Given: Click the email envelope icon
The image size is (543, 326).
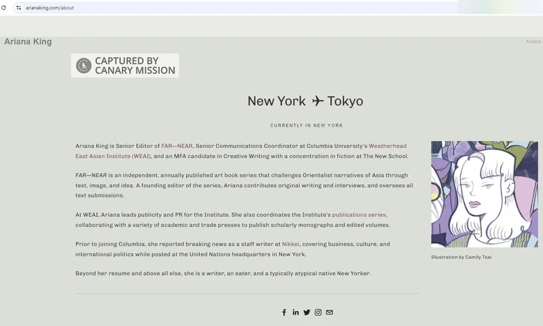Looking at the screenshot, I should click(329, 312).
